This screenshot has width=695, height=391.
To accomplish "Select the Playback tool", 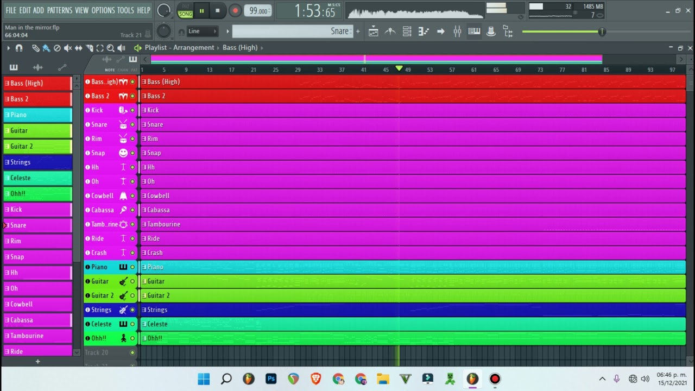I will 121,48.
